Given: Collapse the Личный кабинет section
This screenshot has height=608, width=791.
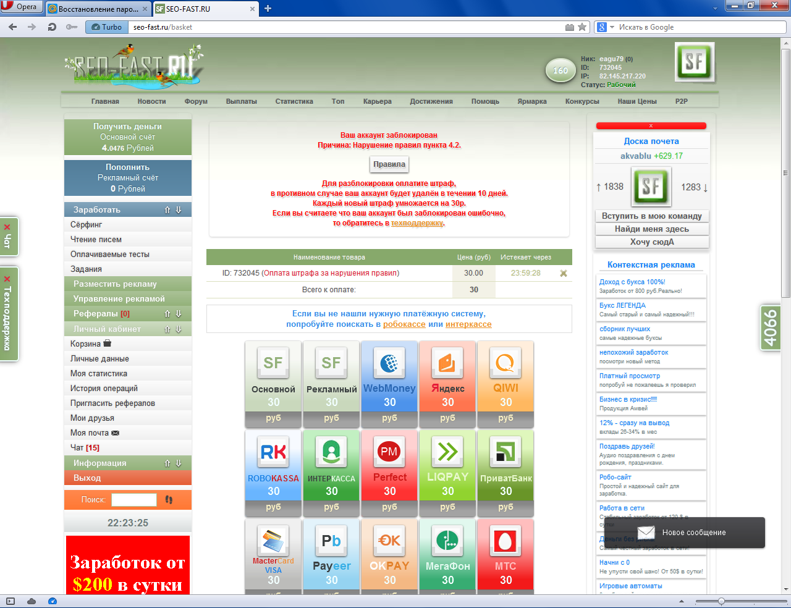Looking at the screenshot, I should point(173,329).
